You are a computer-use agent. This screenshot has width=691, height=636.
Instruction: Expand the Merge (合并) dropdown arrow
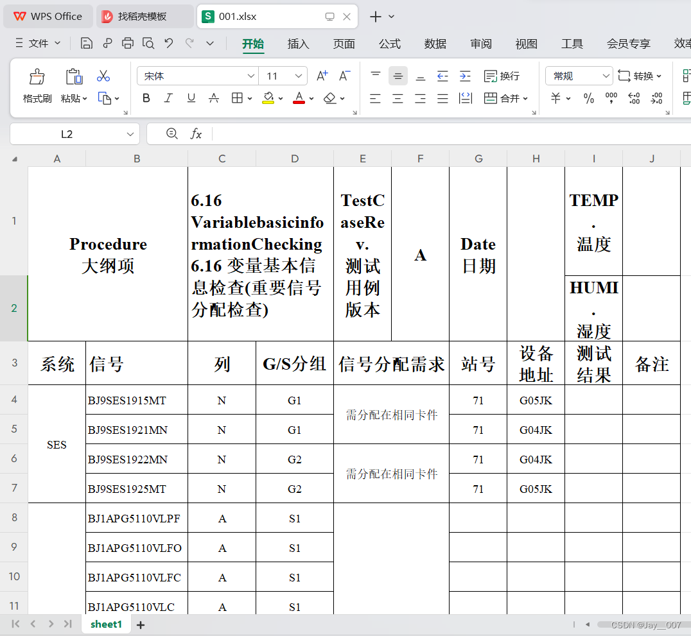tap(525, 99)
